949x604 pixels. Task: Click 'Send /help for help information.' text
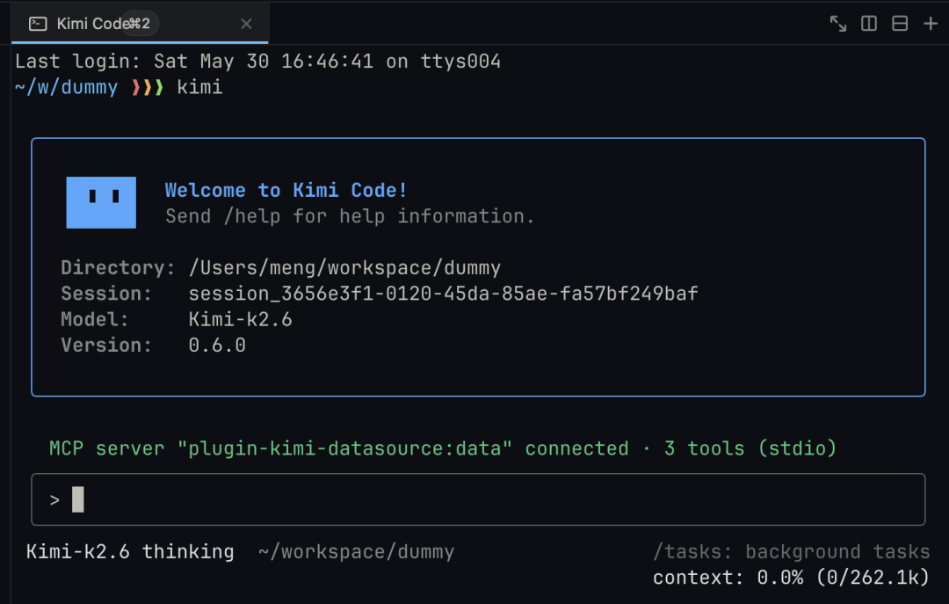click(x=350, y=216)
